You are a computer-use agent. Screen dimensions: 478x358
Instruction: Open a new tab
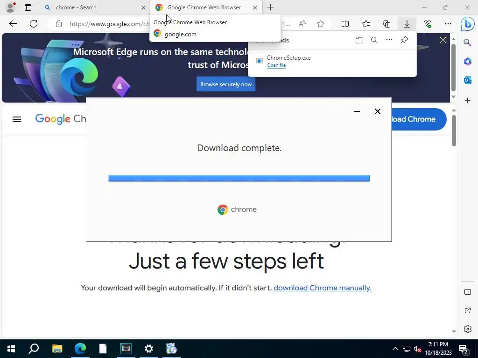pos(270,7)
